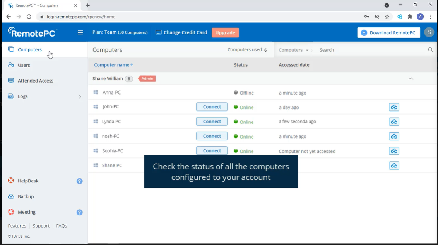Screen dimensions: 438x245
Task: Click the HelpDesk help question icon
Action: pyautogui.click(x=80, y=181)
